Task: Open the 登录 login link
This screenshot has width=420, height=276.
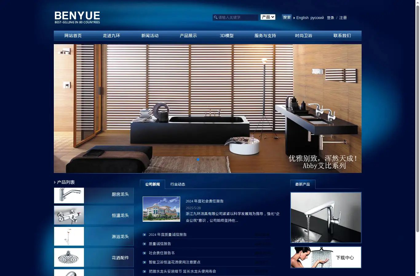Action: 331,18
